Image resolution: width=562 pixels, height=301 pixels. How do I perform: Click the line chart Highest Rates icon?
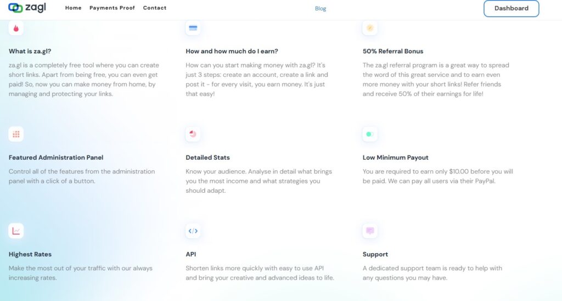(x=16, y=231)
